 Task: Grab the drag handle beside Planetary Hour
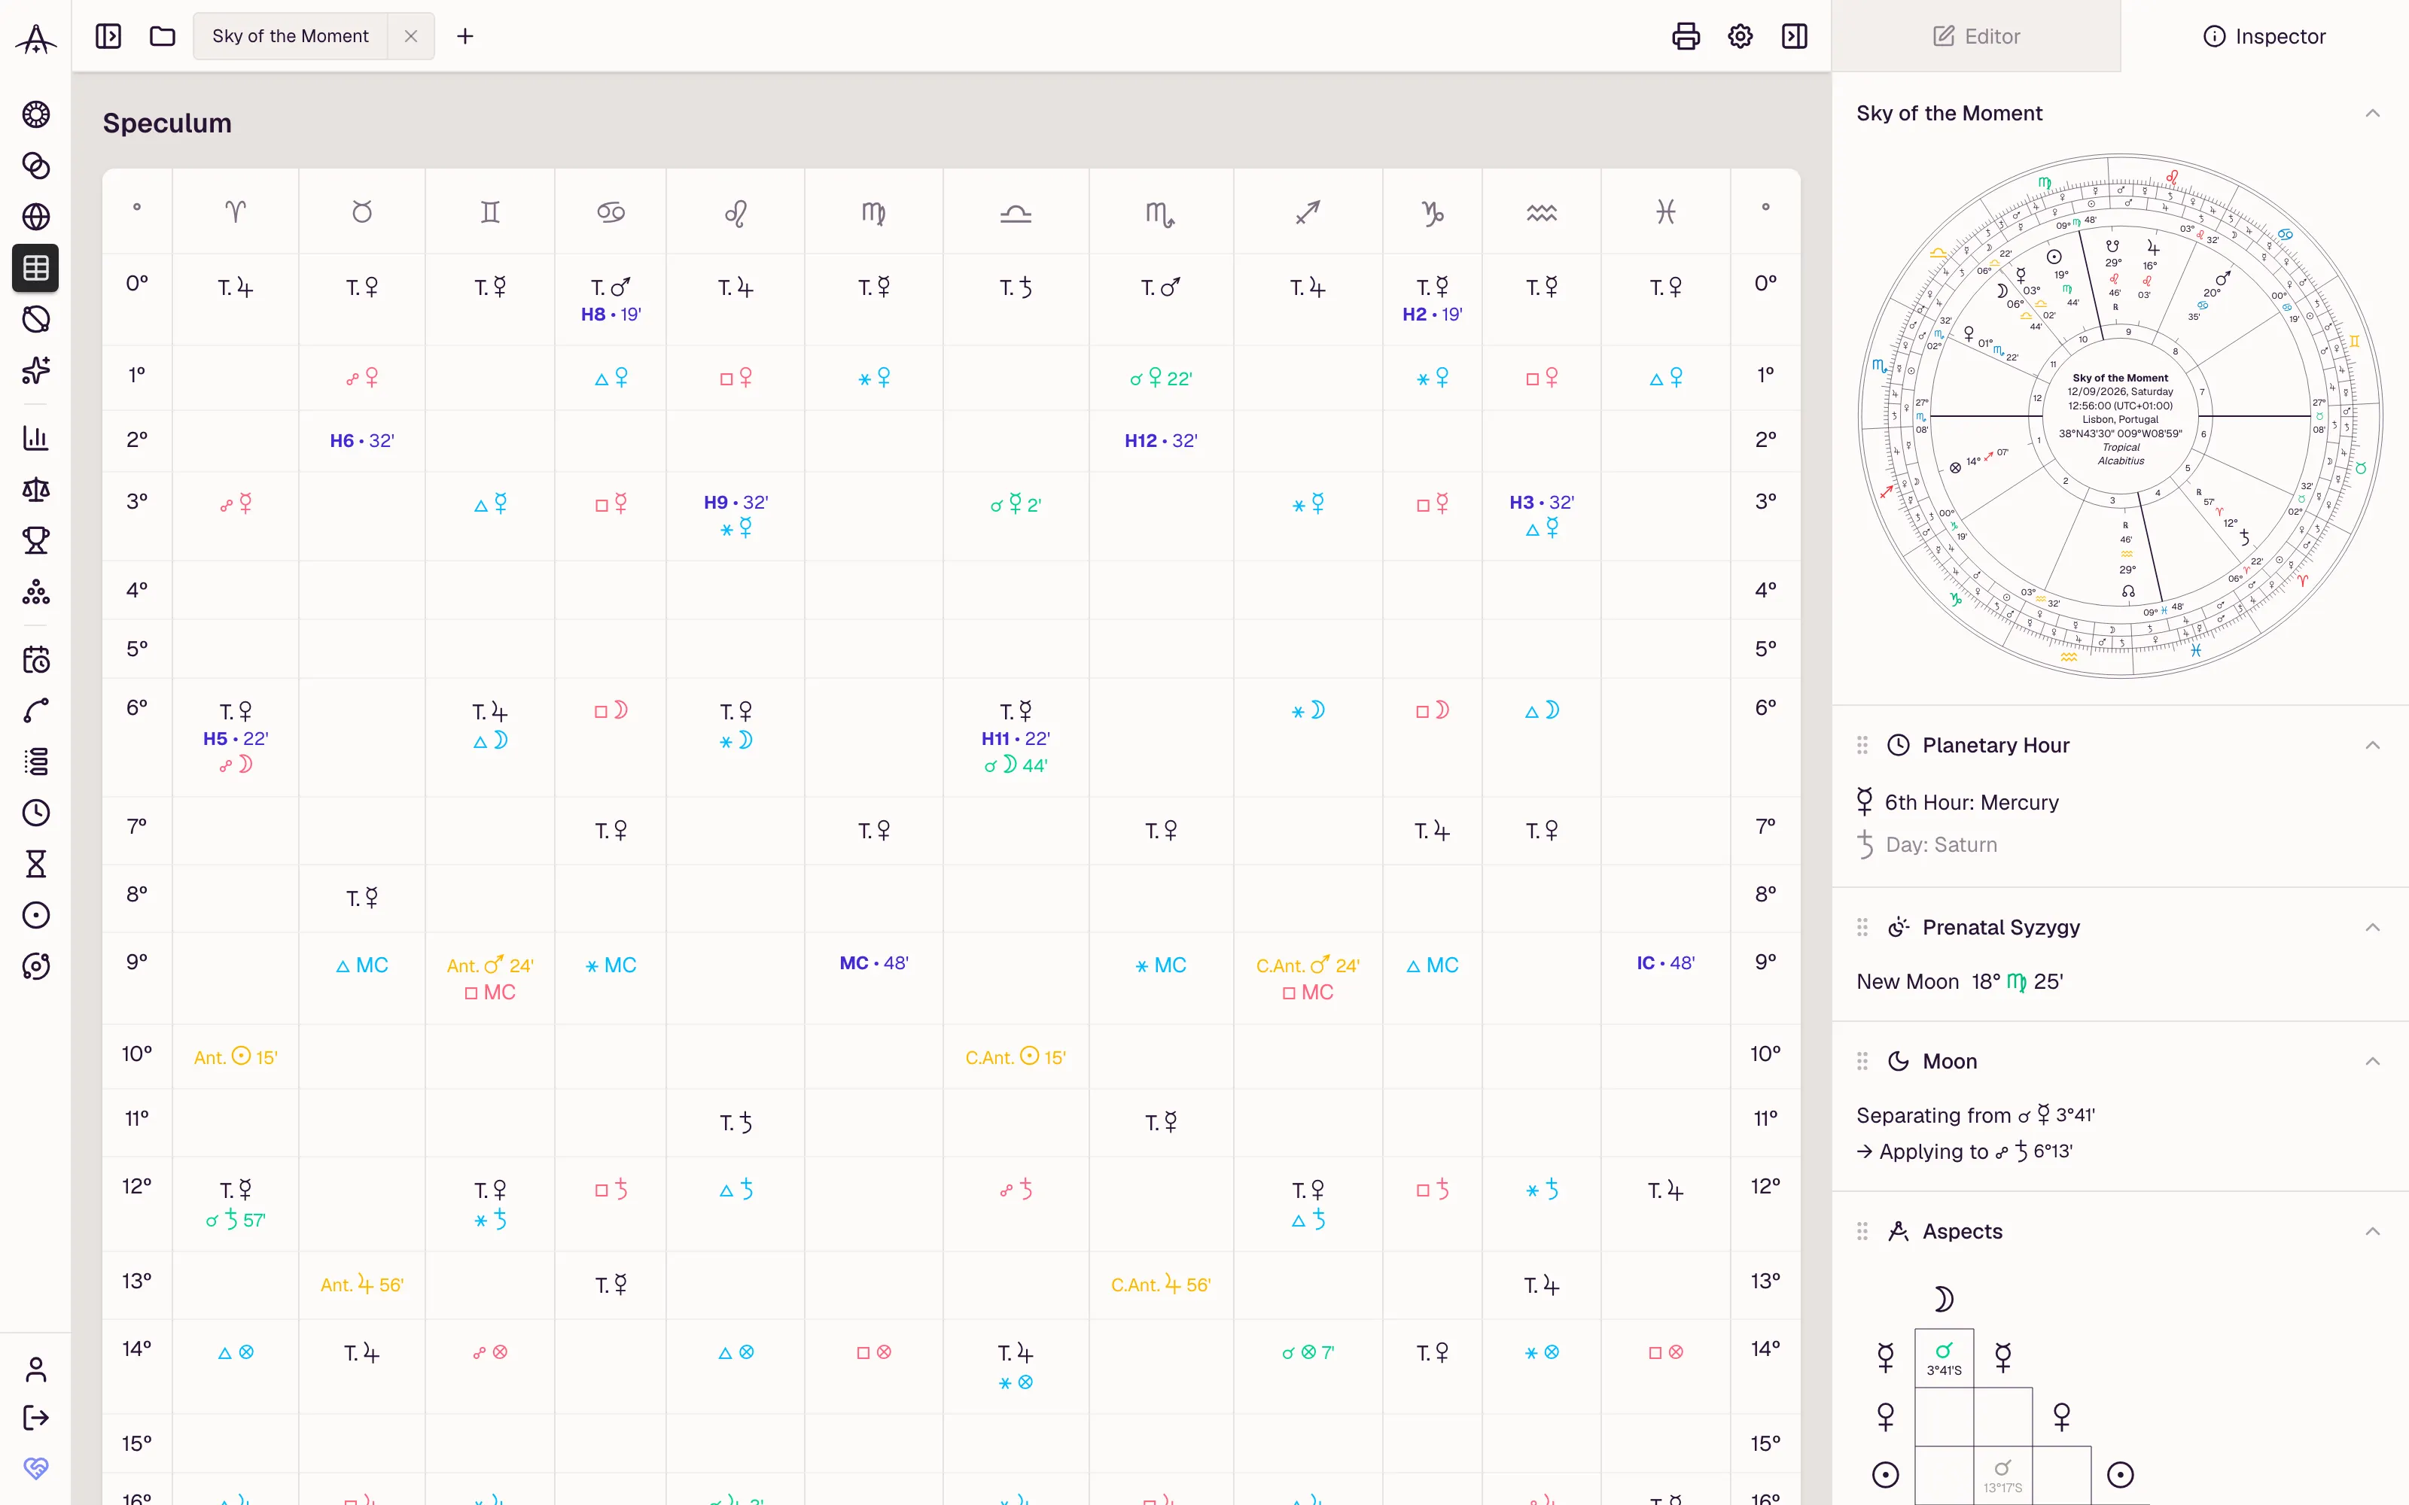click(1862, 746)
